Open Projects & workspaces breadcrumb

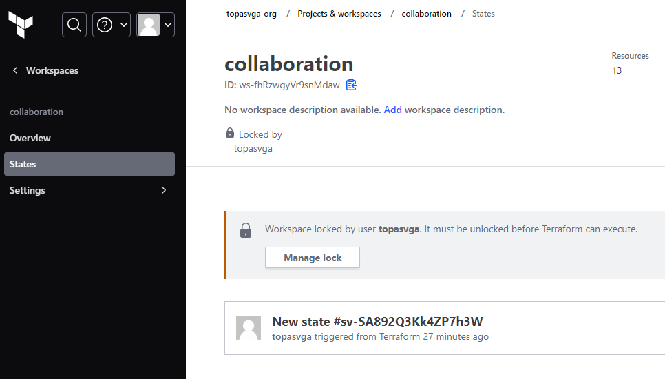point(339,14)
